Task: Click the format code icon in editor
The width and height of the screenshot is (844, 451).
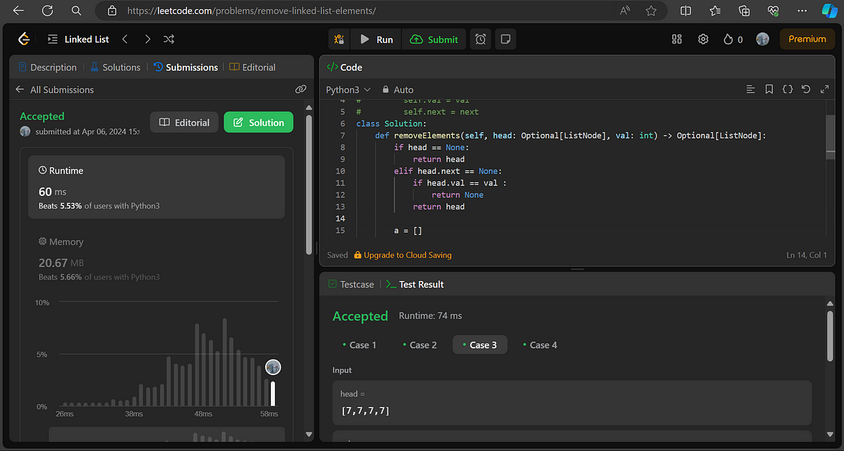Action: (x=750, y=89)
